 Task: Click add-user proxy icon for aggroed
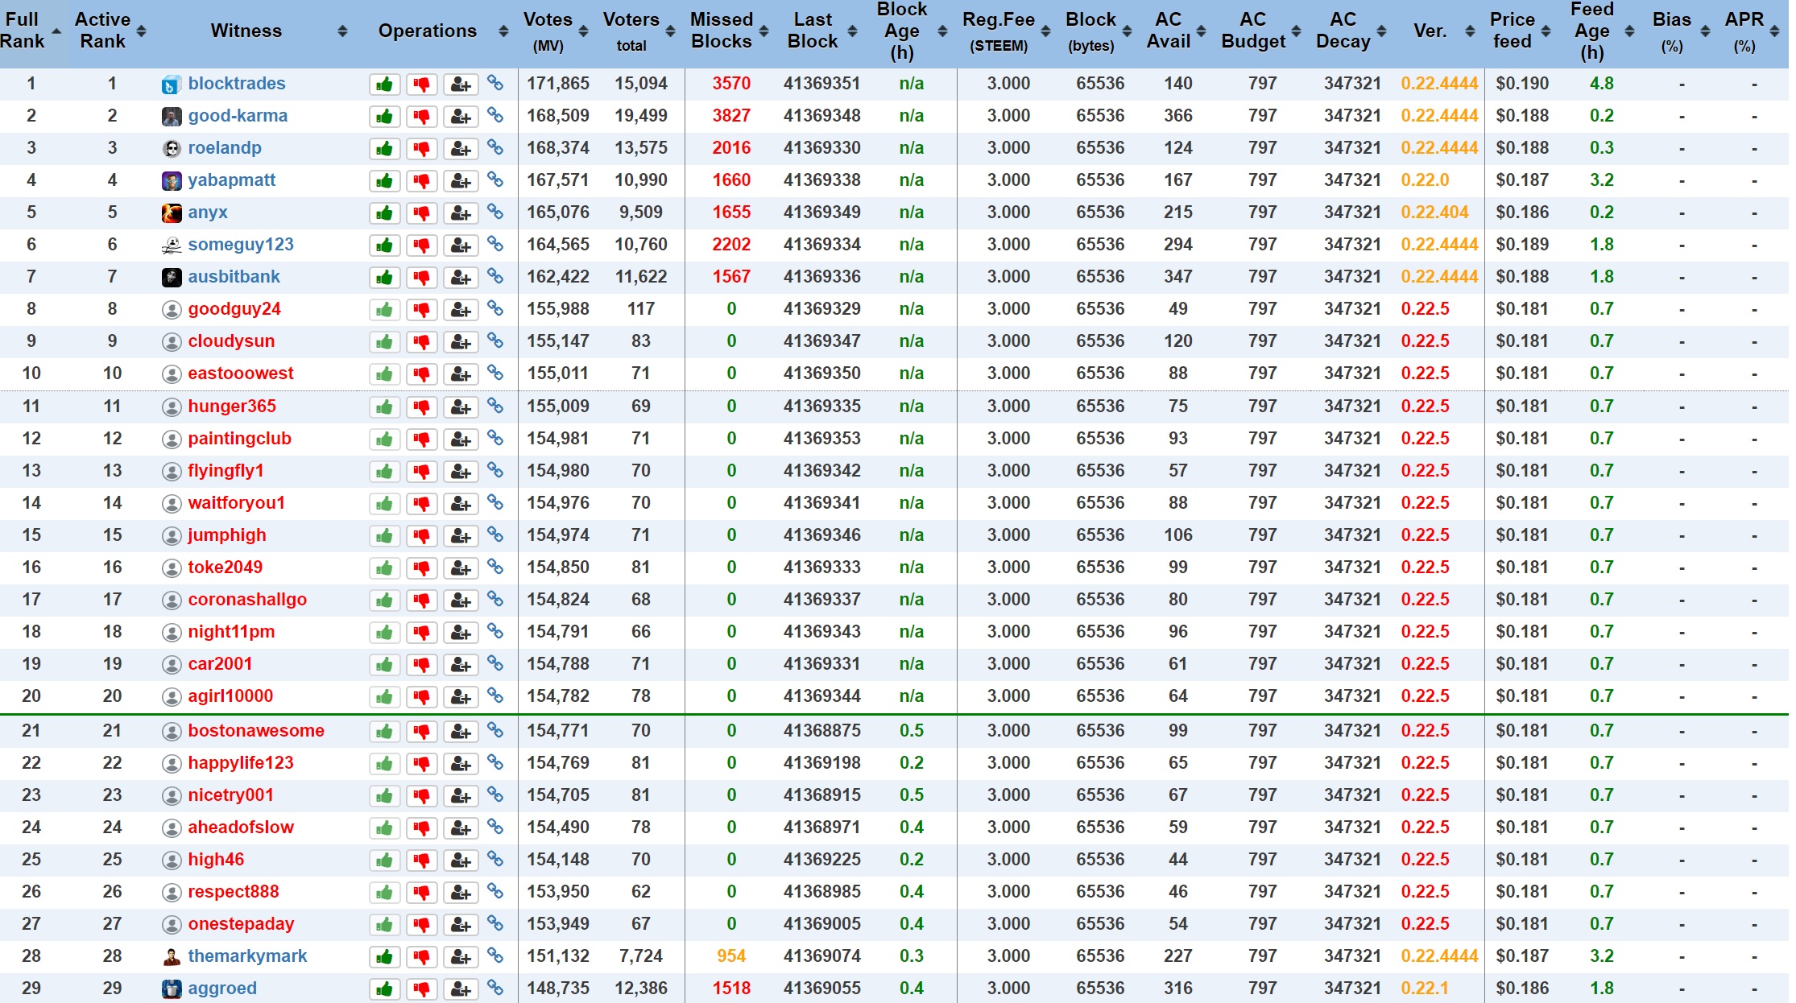coord(460,989)
